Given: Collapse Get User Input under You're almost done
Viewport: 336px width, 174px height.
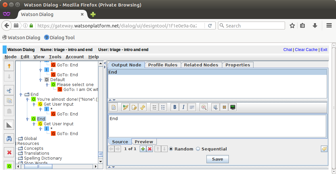Looking at the screenshot, I should (34, 104).
